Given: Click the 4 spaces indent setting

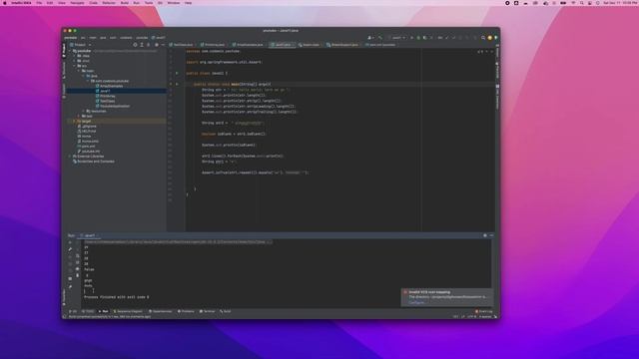Looking at the screenshot, I should (x=485, y=317).
